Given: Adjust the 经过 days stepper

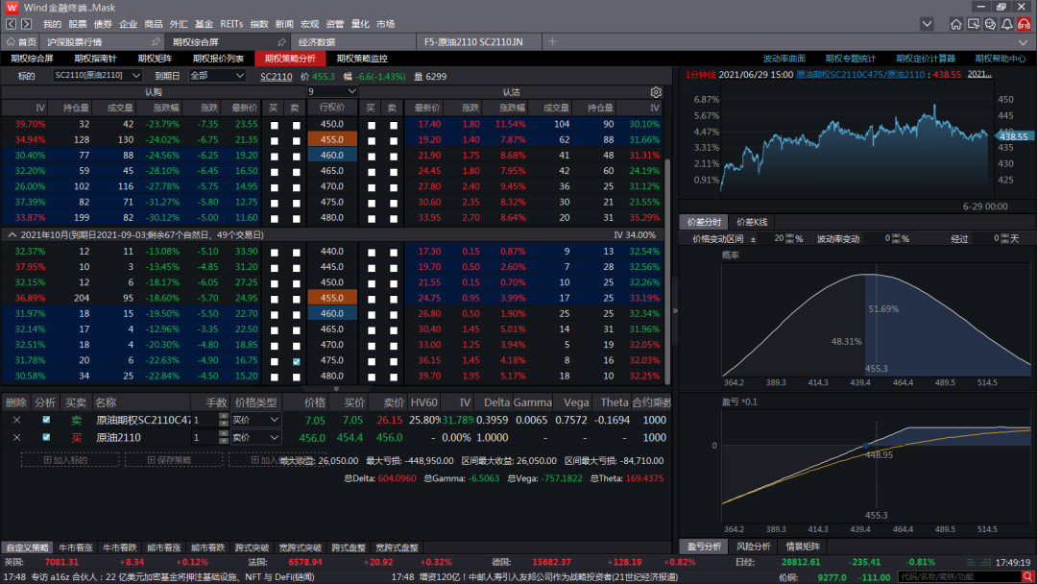Looking at the screenshot, I should pyautogui.click(x=1004, y=239).
